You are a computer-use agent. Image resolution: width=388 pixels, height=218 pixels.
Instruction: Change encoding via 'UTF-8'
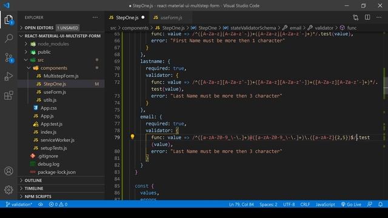(289, 205)
